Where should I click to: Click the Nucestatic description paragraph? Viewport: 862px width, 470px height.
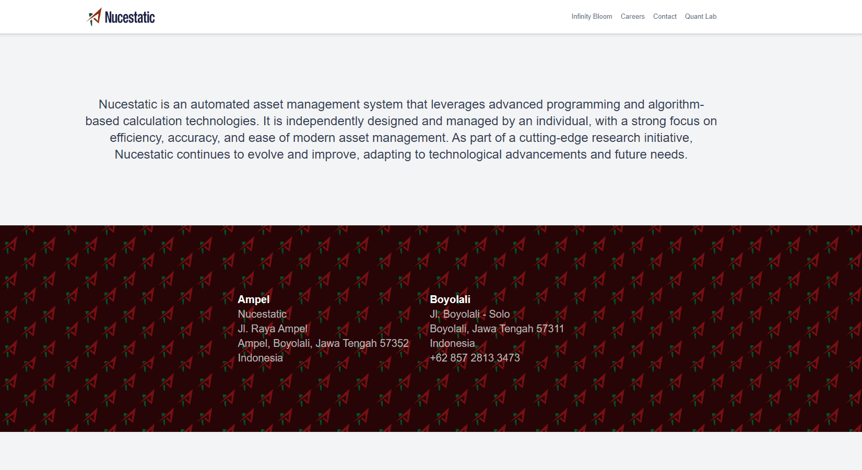tap(401, 129)
